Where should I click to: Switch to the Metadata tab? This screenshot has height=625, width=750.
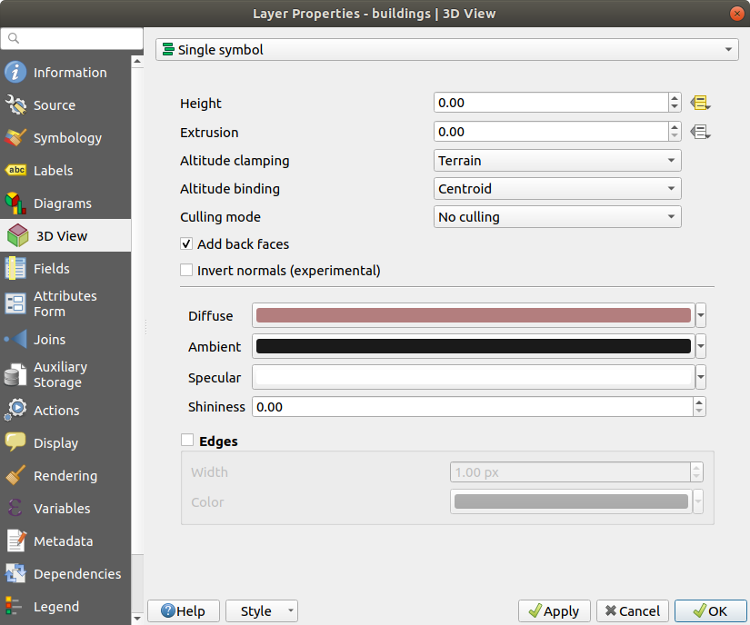click(65, 541)
